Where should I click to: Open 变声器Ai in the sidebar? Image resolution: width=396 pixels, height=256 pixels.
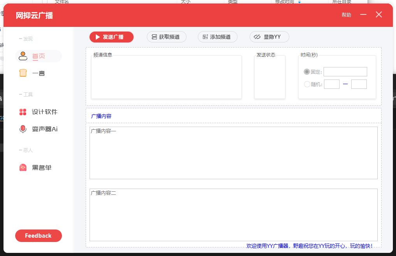click(x=39, y=129)
